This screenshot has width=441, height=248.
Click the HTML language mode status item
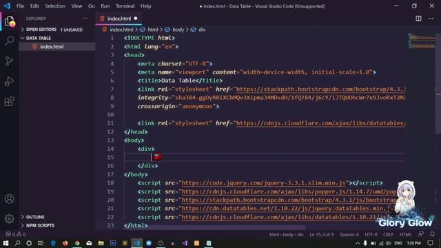click(x=405, y=234)
